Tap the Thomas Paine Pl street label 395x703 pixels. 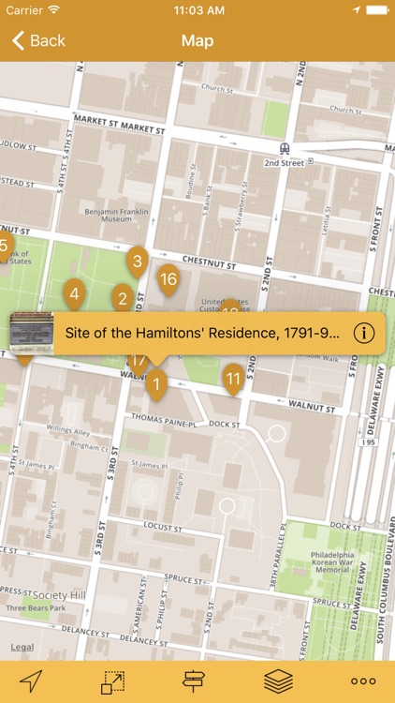[x=164, y=421]
